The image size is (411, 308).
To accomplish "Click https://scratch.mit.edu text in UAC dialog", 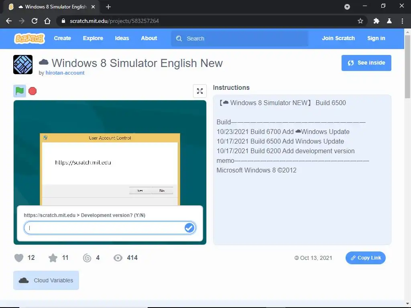I will 83,163.
